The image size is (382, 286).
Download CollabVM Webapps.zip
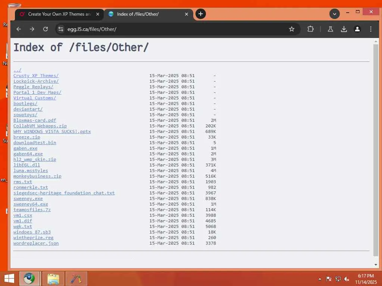click(x=40, y=126)
